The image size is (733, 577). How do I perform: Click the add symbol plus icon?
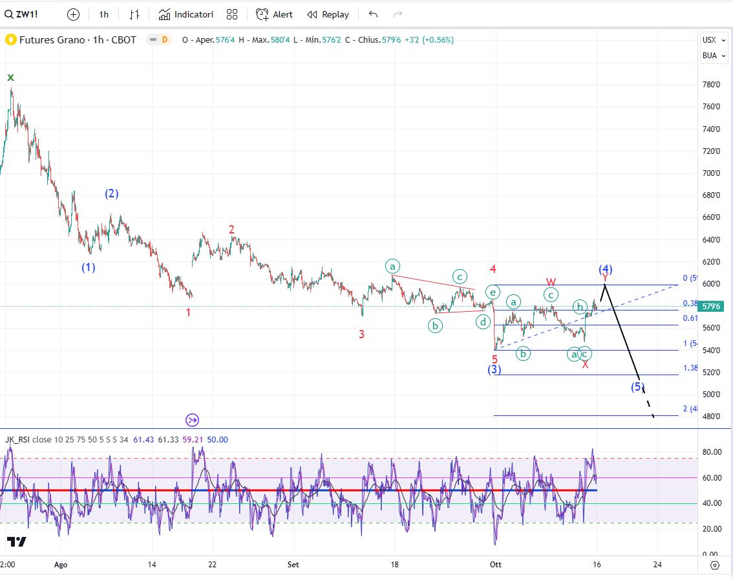[x=74, y=14]
